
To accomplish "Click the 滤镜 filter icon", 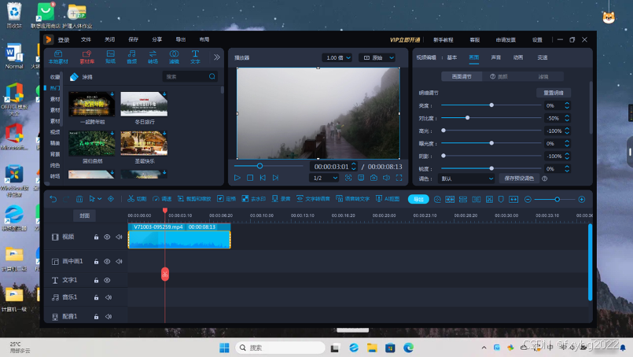I will coord(174,57).
